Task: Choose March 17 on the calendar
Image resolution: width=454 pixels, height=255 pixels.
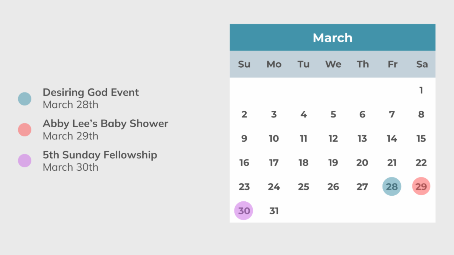Action: click(x=274, y=163)
